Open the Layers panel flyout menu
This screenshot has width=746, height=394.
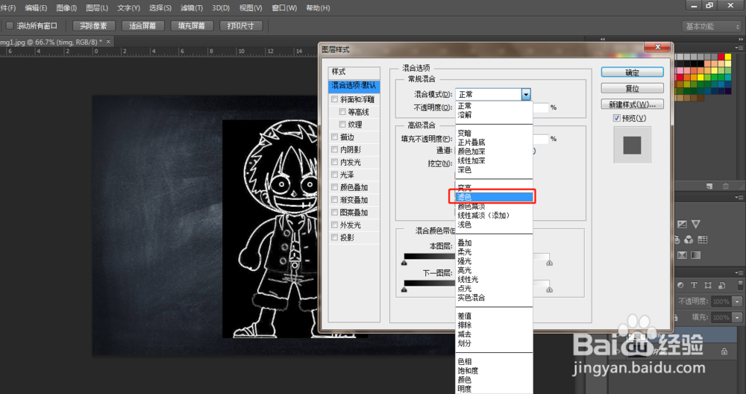point(739,272)
